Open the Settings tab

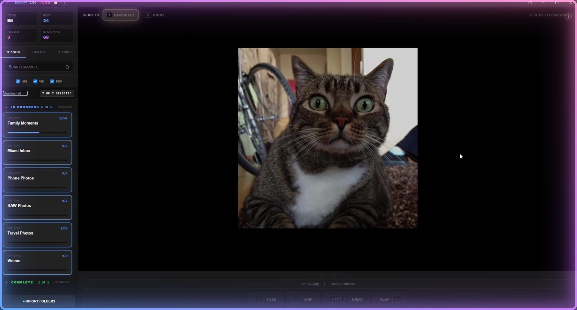point(65,52)
